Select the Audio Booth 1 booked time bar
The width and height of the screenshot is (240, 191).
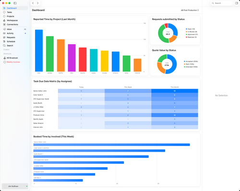point(91,157)
